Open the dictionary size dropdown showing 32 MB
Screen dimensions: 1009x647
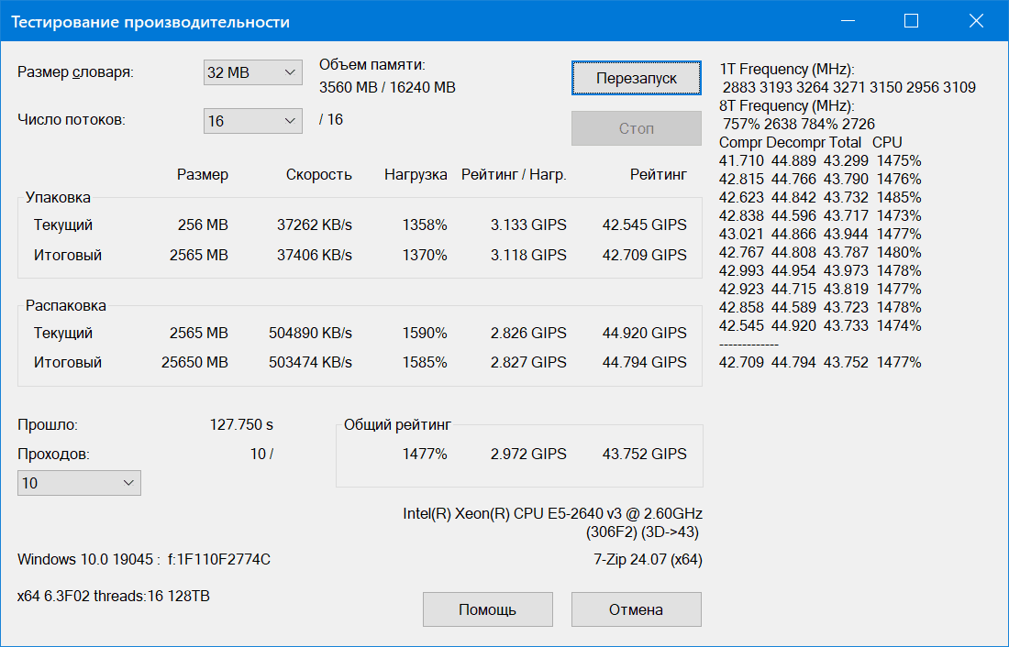coord(252,72)
